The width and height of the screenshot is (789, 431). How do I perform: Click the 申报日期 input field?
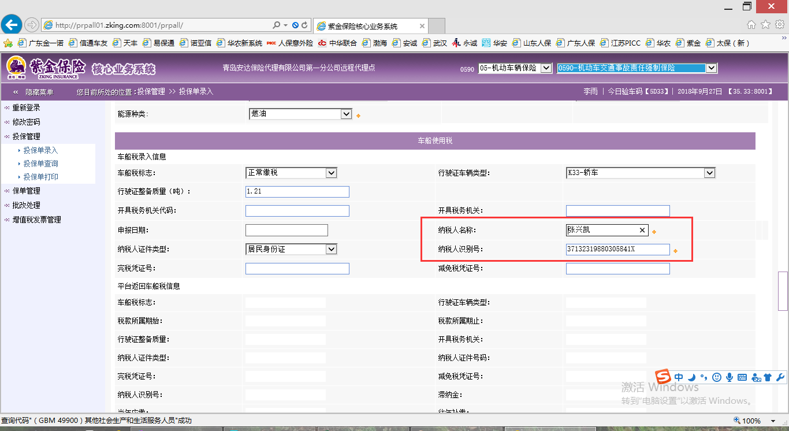click(x=286, y=231)
